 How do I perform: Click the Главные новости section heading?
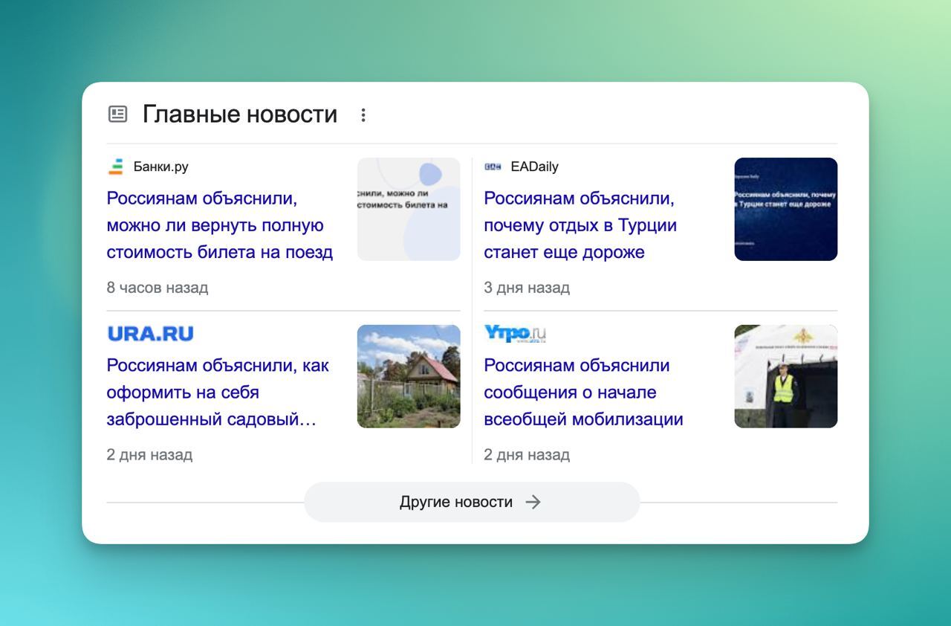(240, 114)
